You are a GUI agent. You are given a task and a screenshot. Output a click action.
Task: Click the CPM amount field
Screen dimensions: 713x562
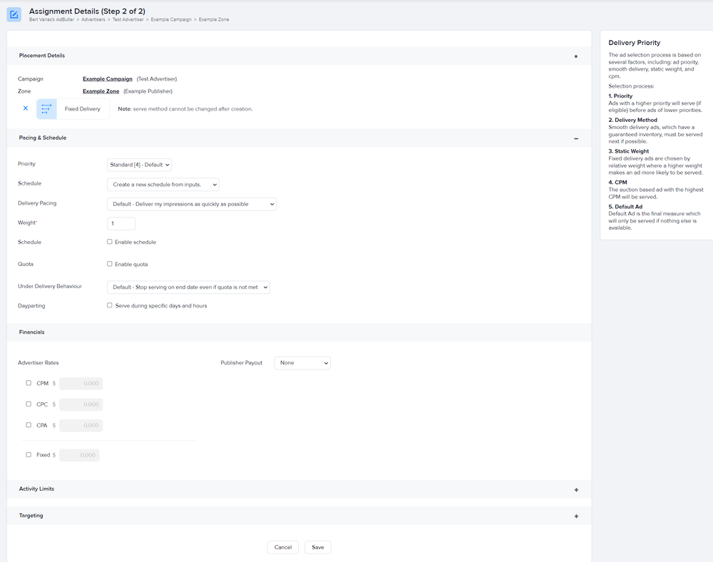[81, 383]
